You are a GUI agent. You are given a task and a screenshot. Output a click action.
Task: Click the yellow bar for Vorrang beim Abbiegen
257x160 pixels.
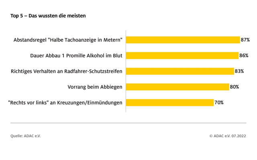click(177, 87)
